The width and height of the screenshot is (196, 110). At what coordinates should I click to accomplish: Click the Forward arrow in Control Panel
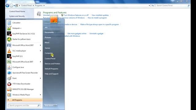[x=11, y=5]
